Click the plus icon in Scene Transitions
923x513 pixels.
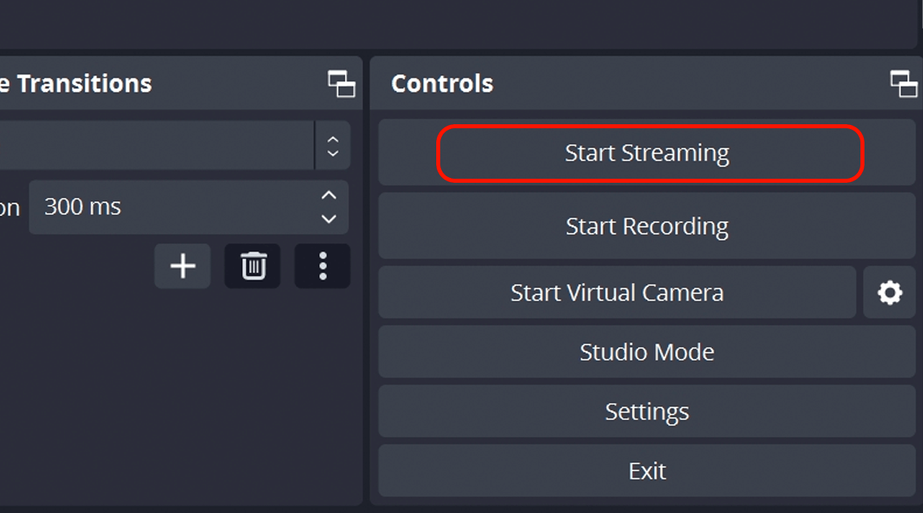point(182,265)
